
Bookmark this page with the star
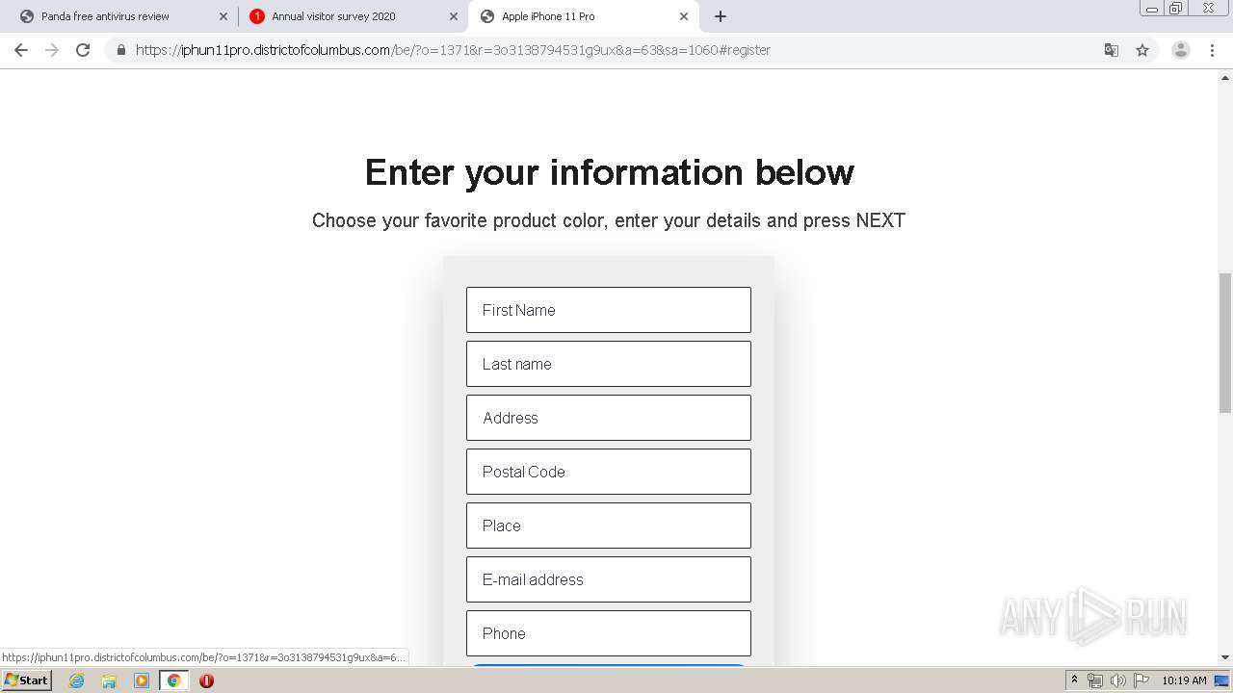tap(1142, 50)
